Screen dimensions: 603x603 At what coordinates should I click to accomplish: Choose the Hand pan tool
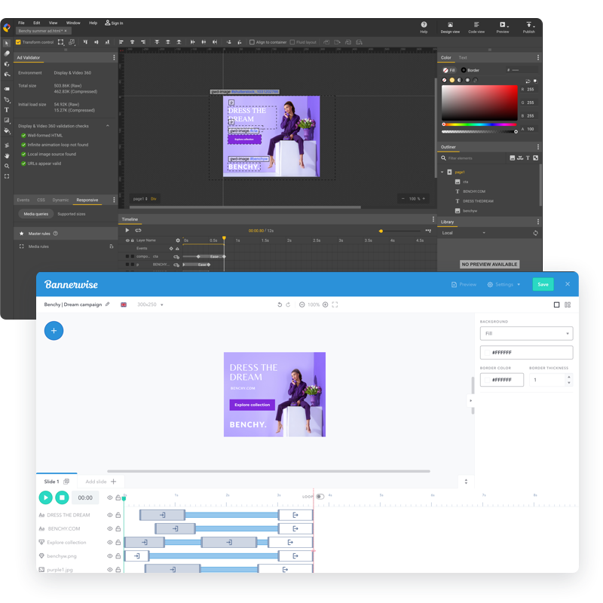[x=7, y=156]
